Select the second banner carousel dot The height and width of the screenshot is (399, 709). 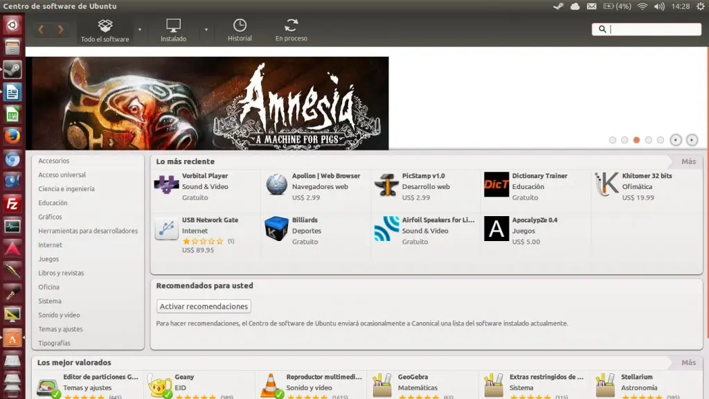pos(625,140)
